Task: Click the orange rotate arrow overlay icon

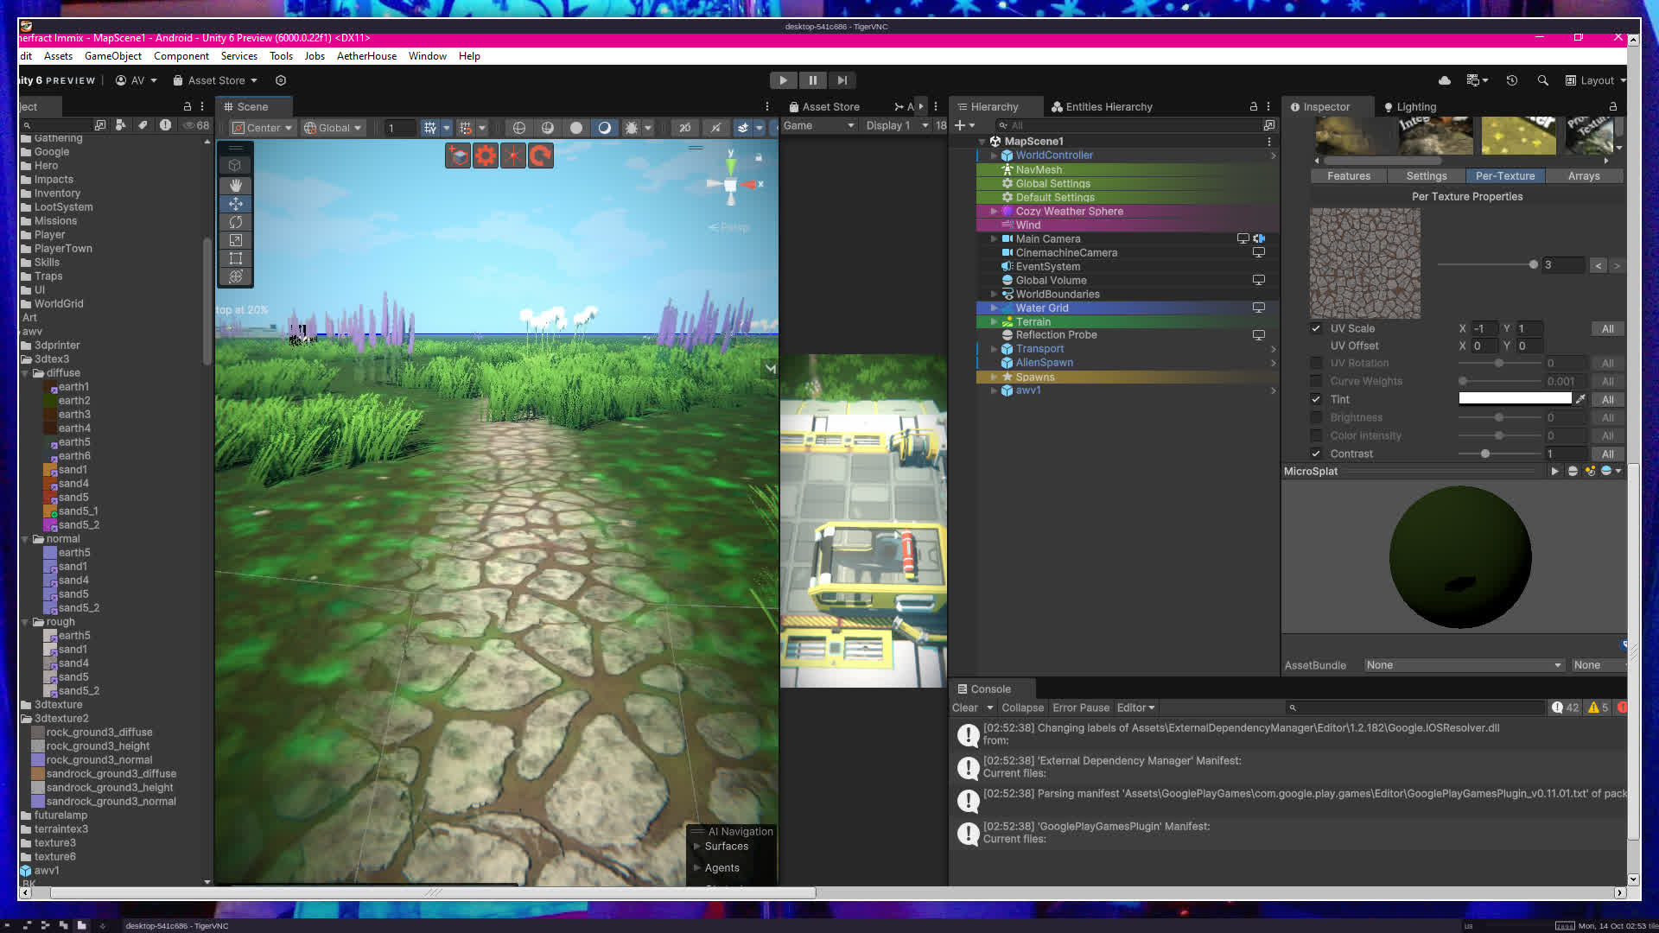Action: click(540, 155)
